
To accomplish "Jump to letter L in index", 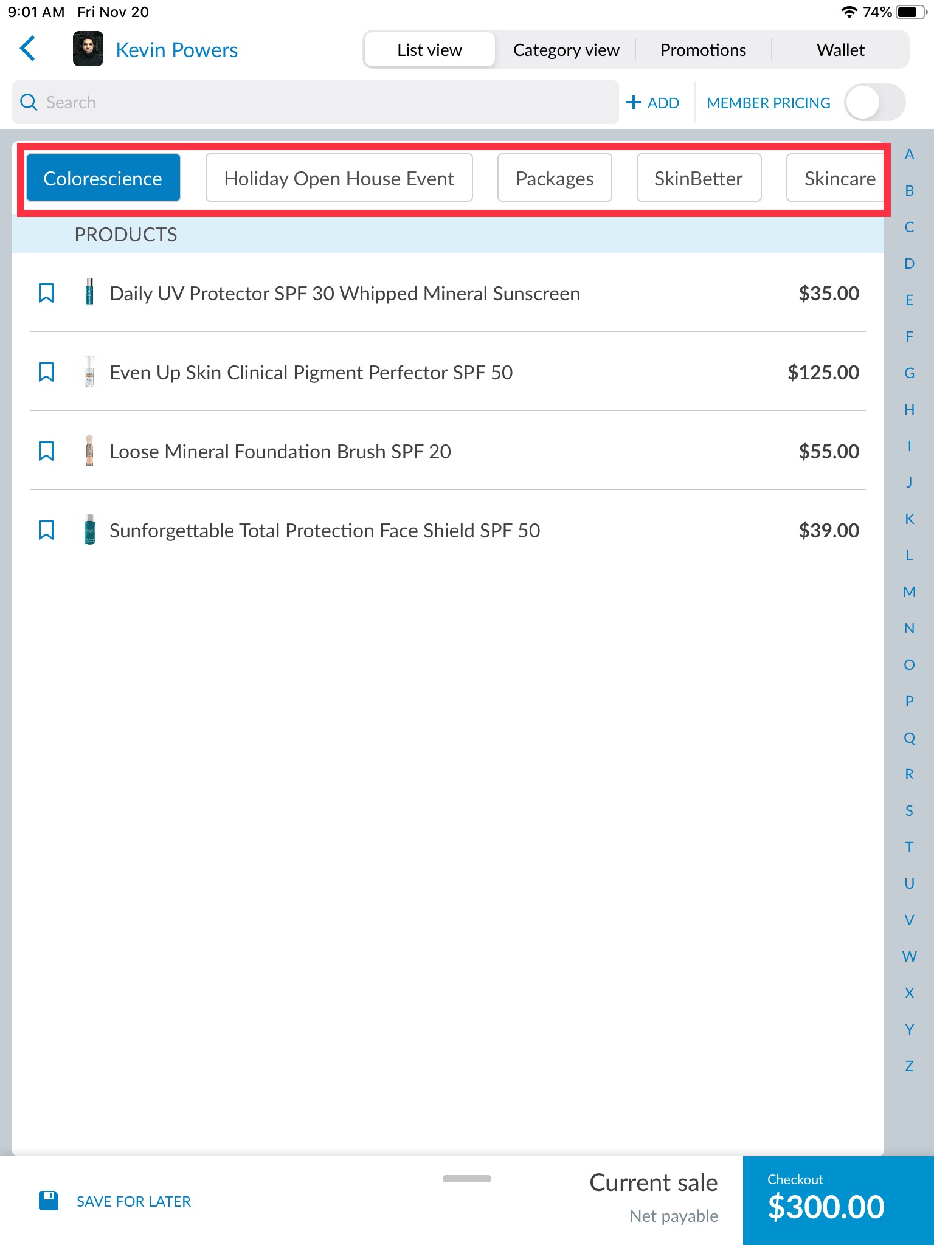I will coord(909,556).
